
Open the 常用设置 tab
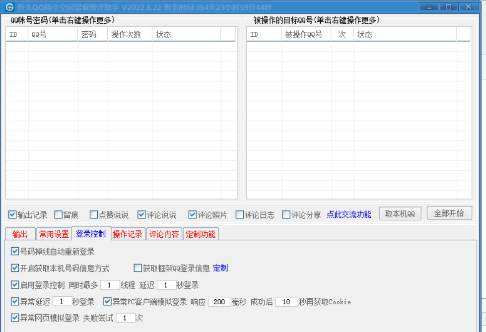54,234
